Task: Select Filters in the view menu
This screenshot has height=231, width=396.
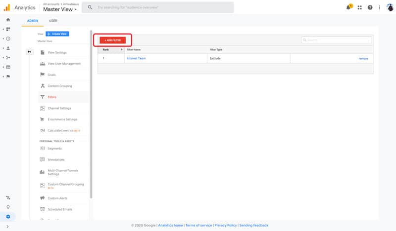Action: pyautogui.click(x=52, y=97)
